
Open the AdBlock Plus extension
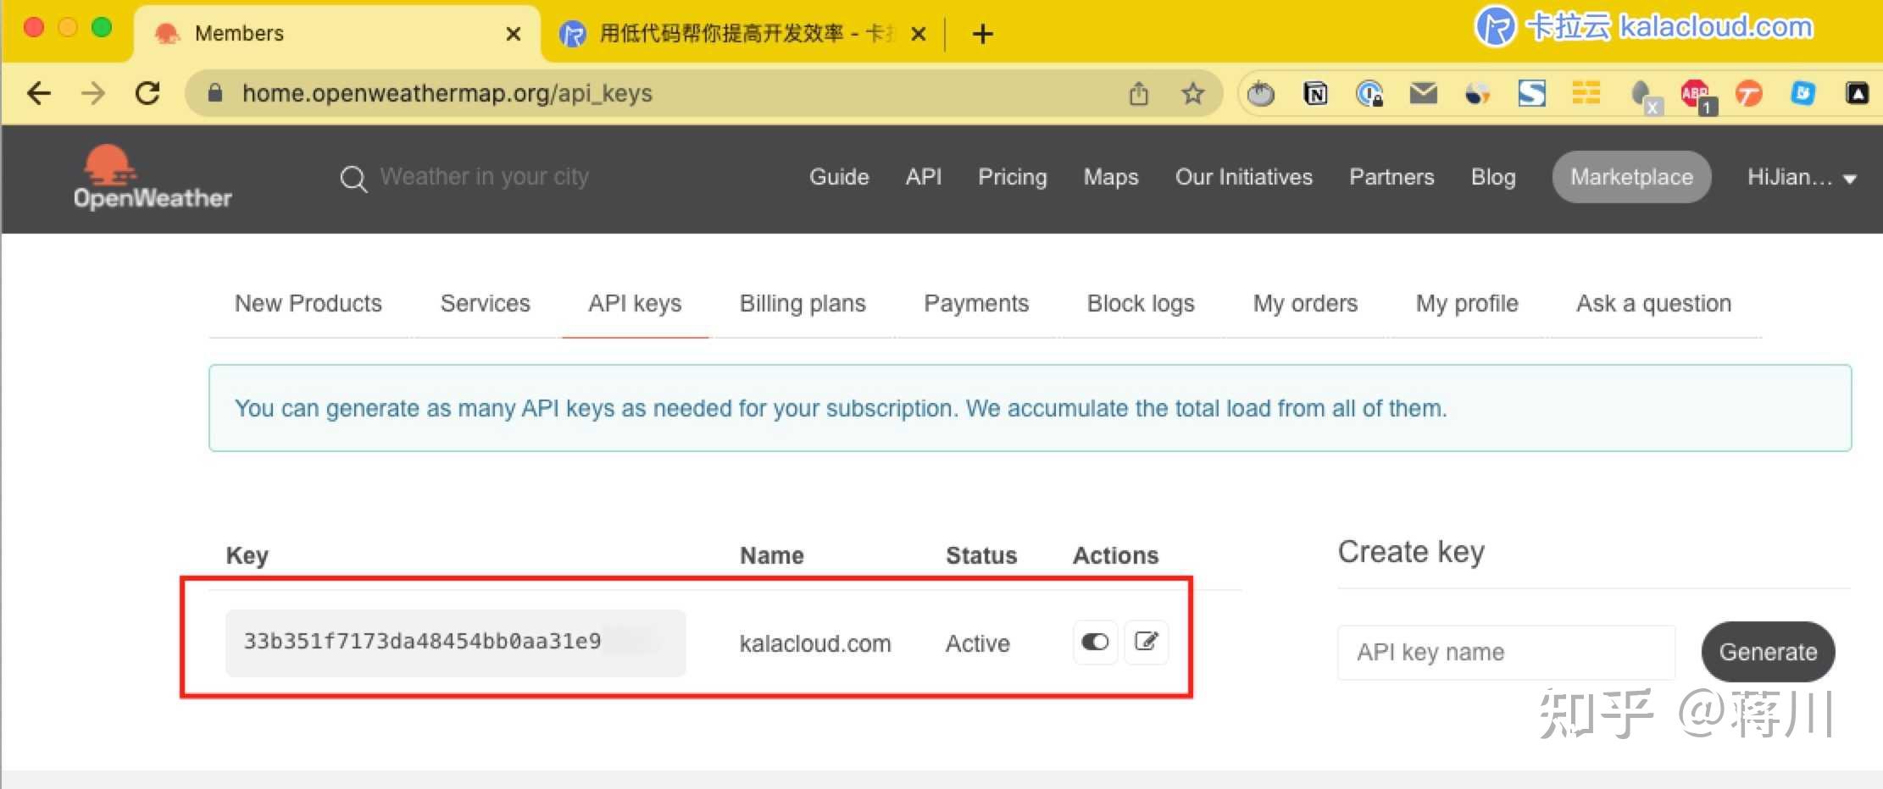[x=1694, y=93]
